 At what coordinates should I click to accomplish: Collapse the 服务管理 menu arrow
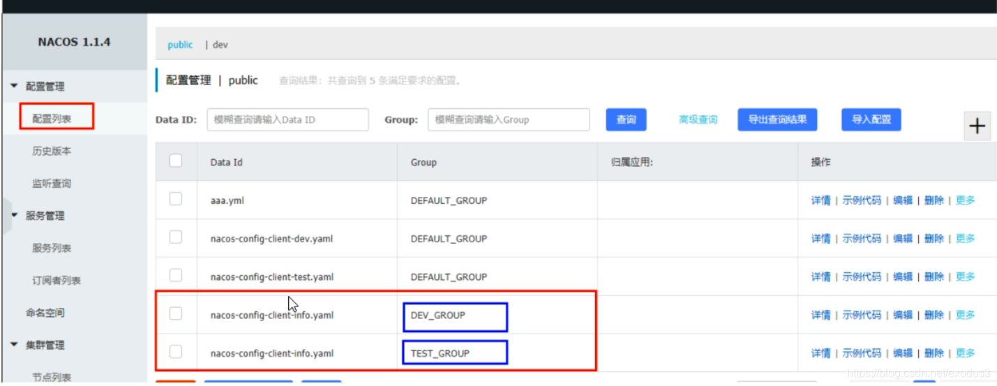[14, 216]
